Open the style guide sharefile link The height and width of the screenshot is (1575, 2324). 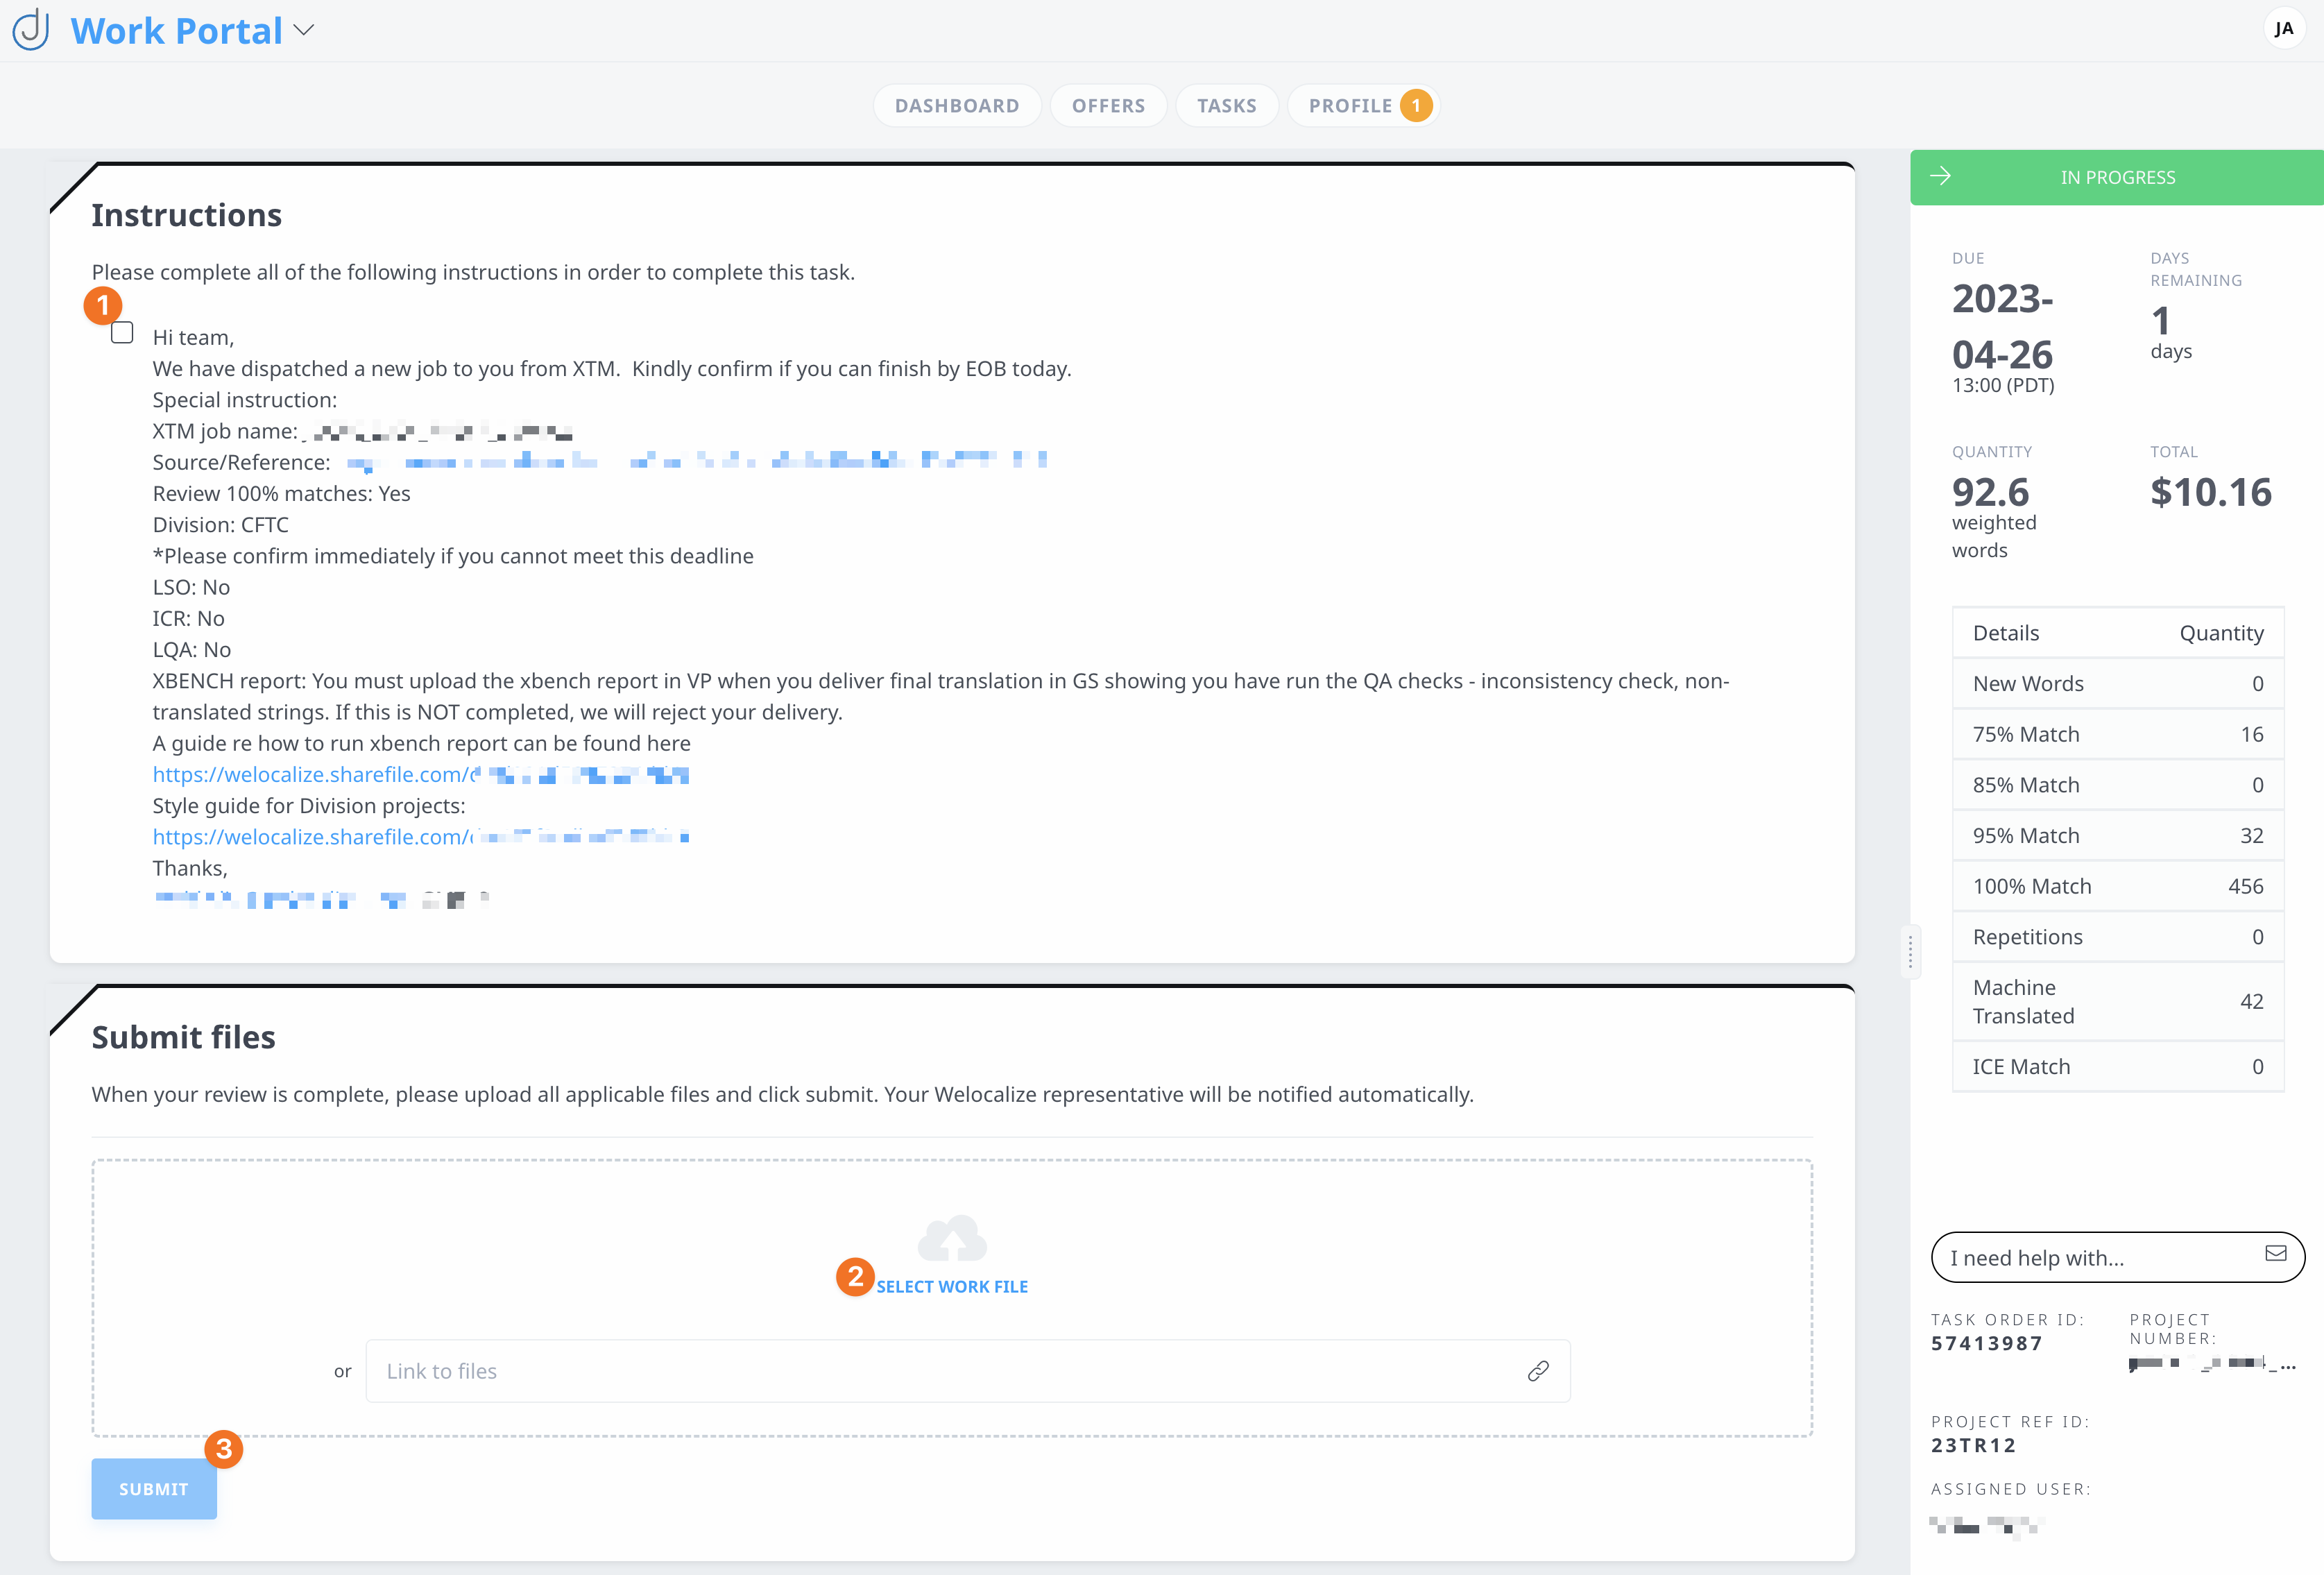tap(310, 837)
